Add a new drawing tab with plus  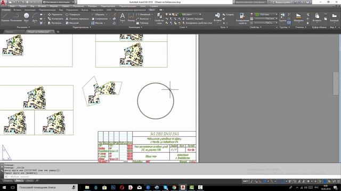(x=58, y=32)
